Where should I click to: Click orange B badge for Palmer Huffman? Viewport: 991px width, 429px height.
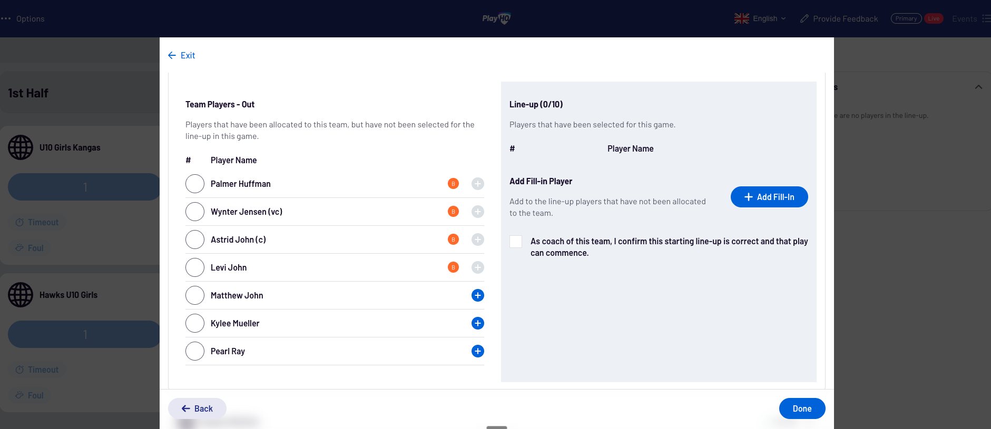click(453, 184)
